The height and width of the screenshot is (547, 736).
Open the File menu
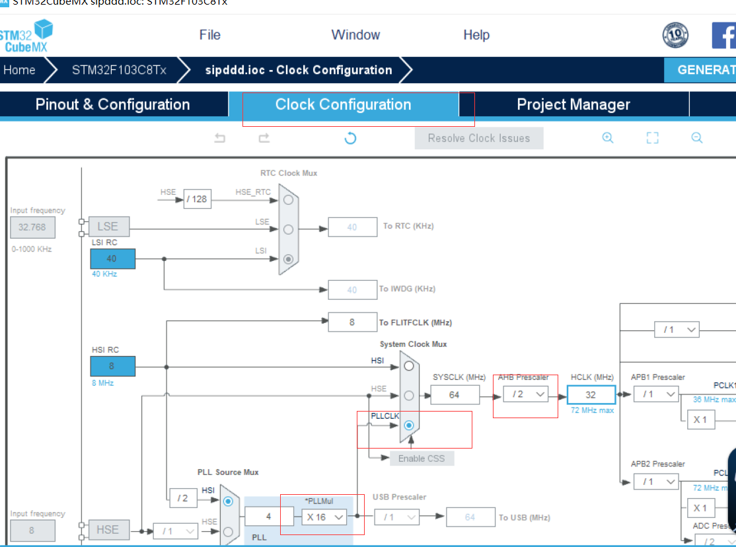209,35
